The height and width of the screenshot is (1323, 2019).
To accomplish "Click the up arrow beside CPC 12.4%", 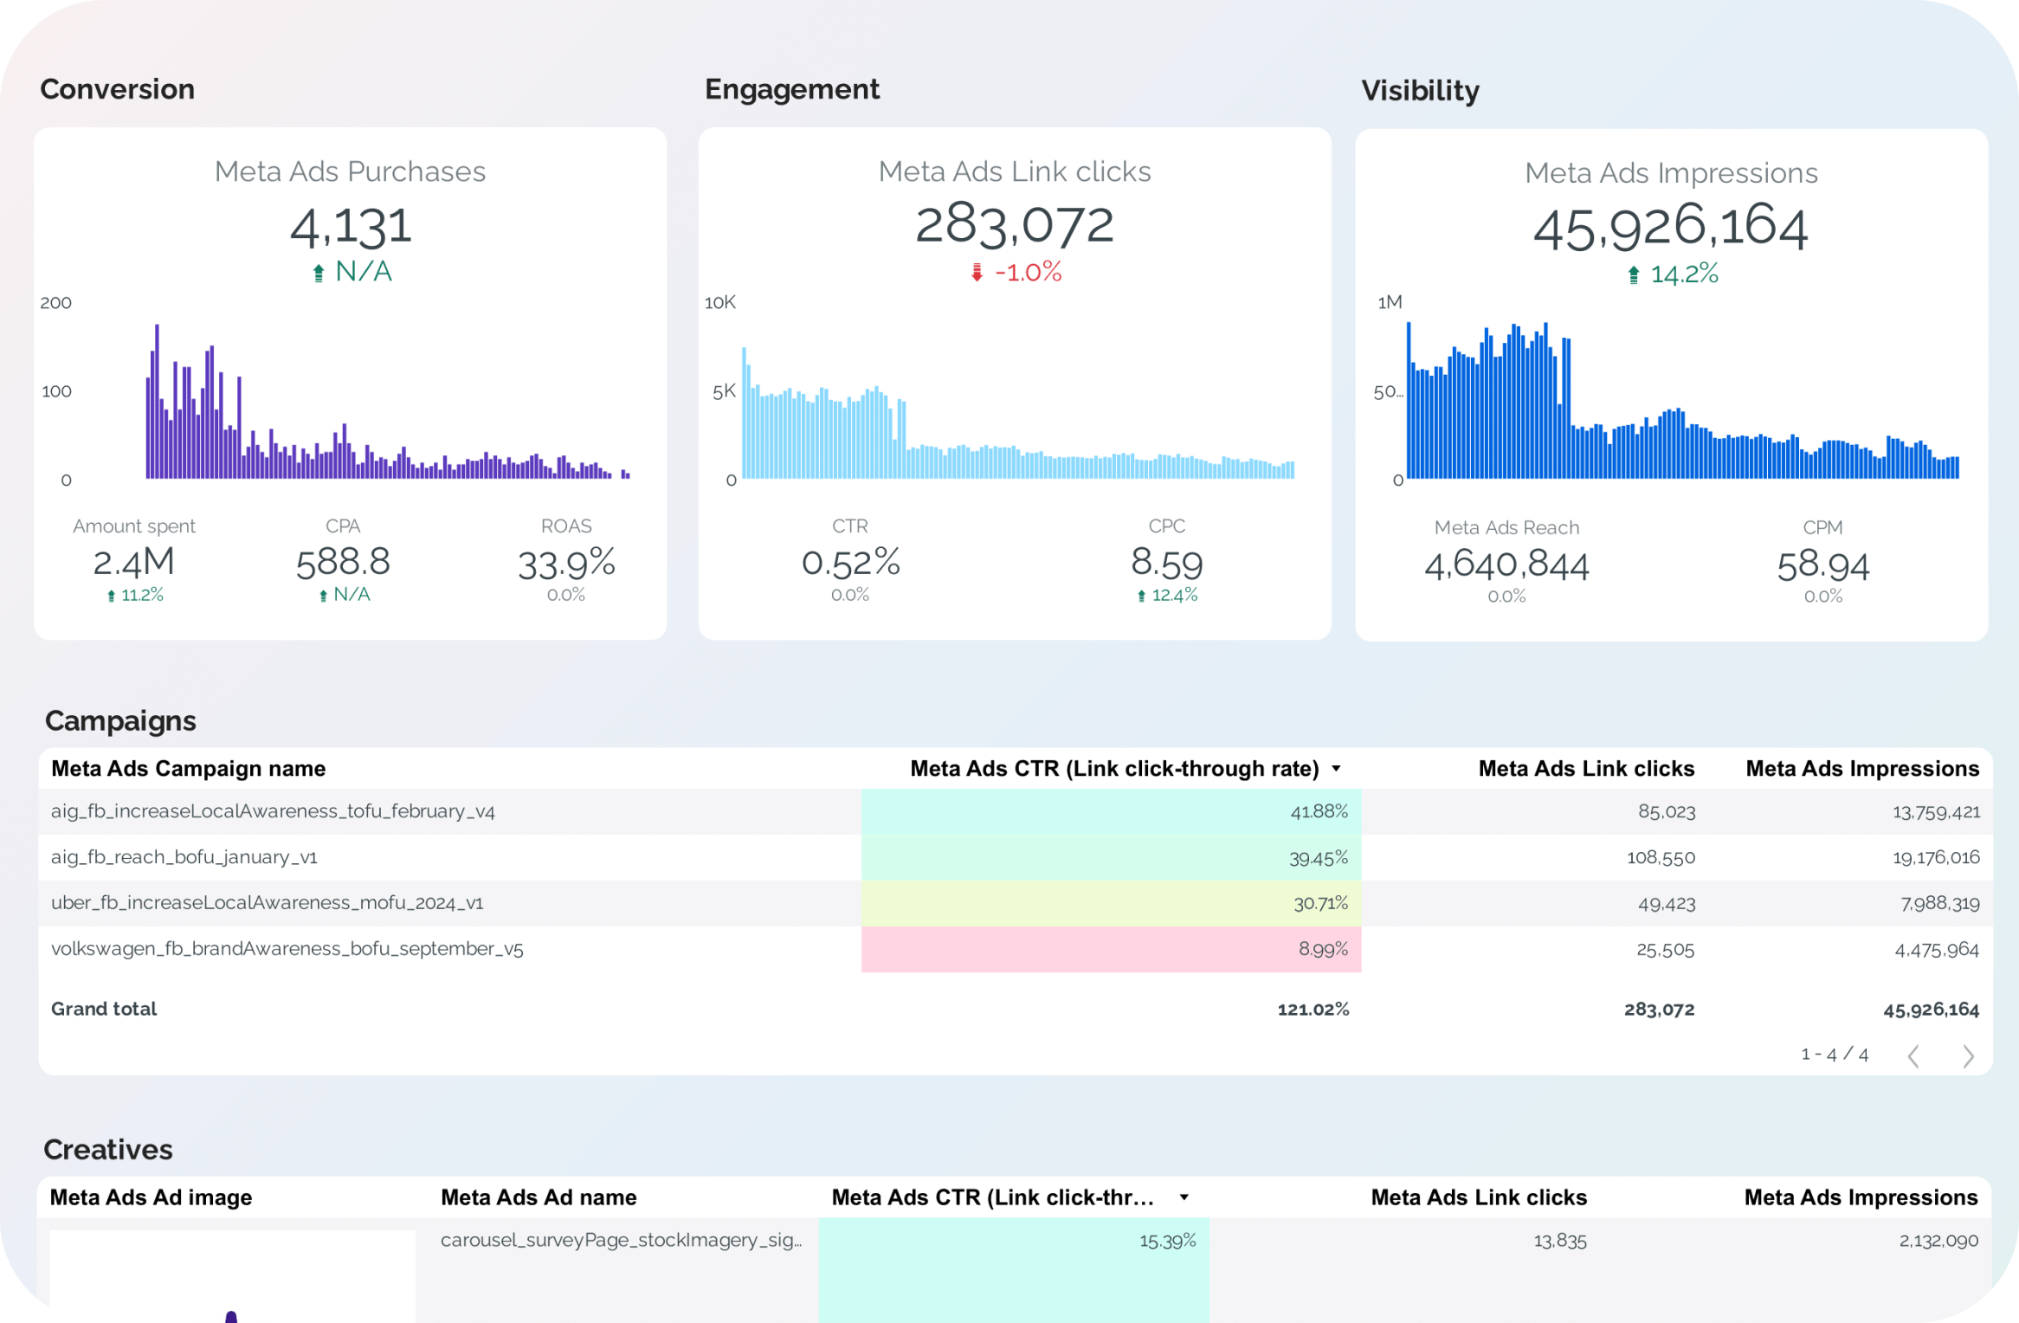I will [1141, 596].
